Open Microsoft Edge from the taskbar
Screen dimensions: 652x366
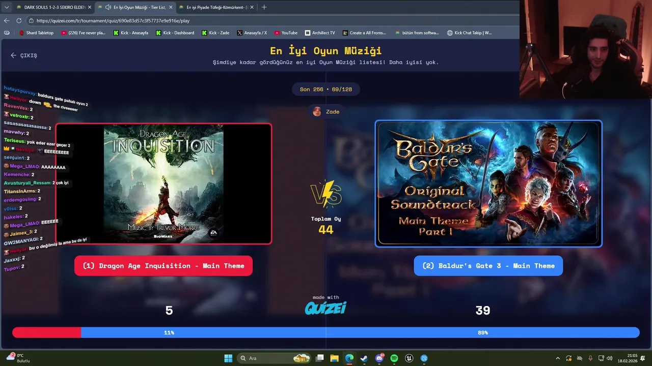(x=349, y=358)
